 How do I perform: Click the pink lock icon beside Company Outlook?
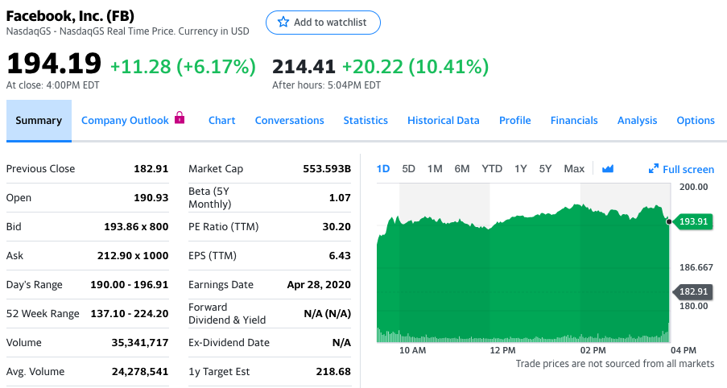tap(180, 118)
